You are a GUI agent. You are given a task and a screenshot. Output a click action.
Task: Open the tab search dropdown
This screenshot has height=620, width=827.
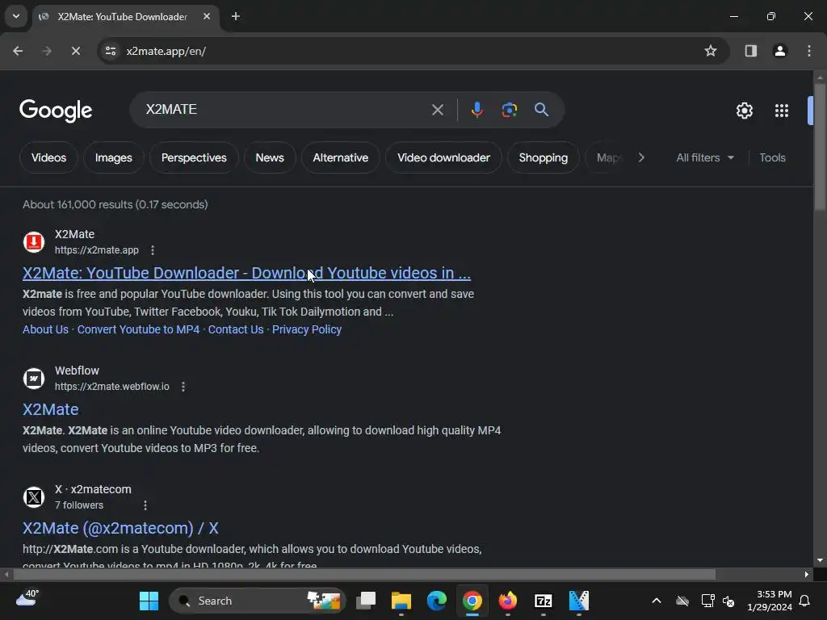16,16
